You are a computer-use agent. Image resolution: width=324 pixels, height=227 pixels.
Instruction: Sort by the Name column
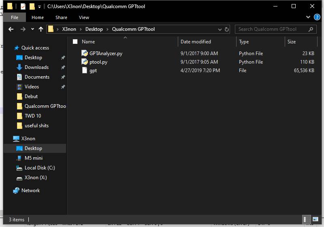[x=88, y=42]
